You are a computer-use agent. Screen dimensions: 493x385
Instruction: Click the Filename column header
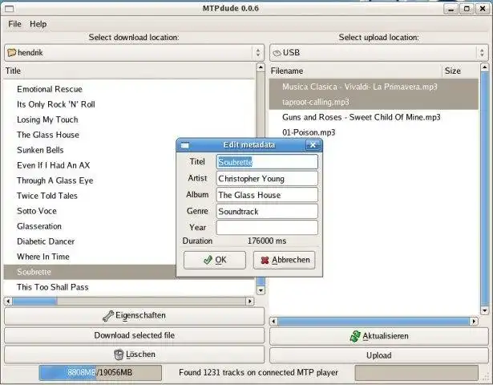pyautogui.click(x=355, y=71)
